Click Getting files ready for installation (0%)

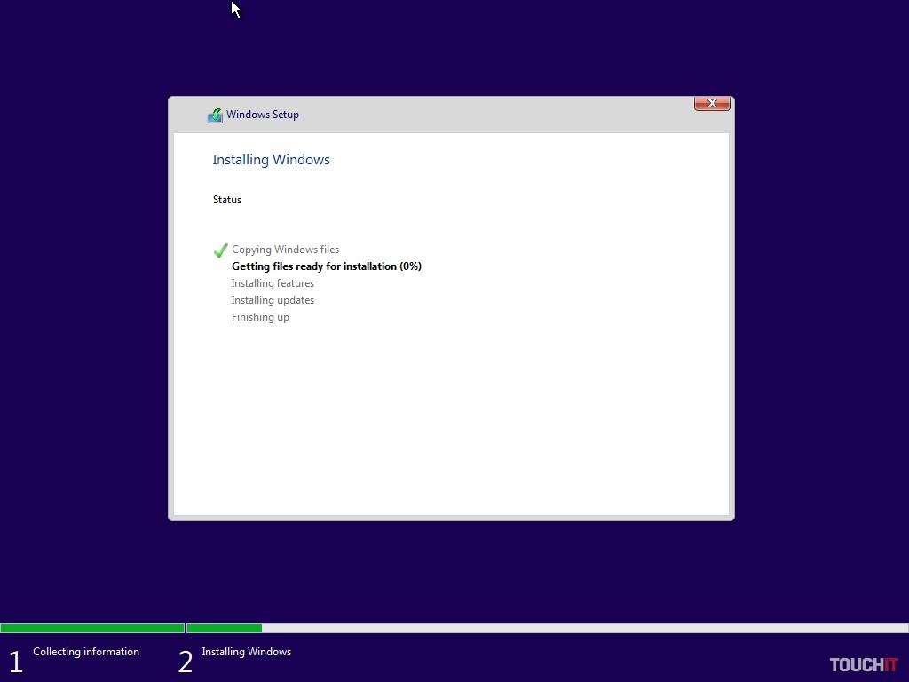click(326, 266)
